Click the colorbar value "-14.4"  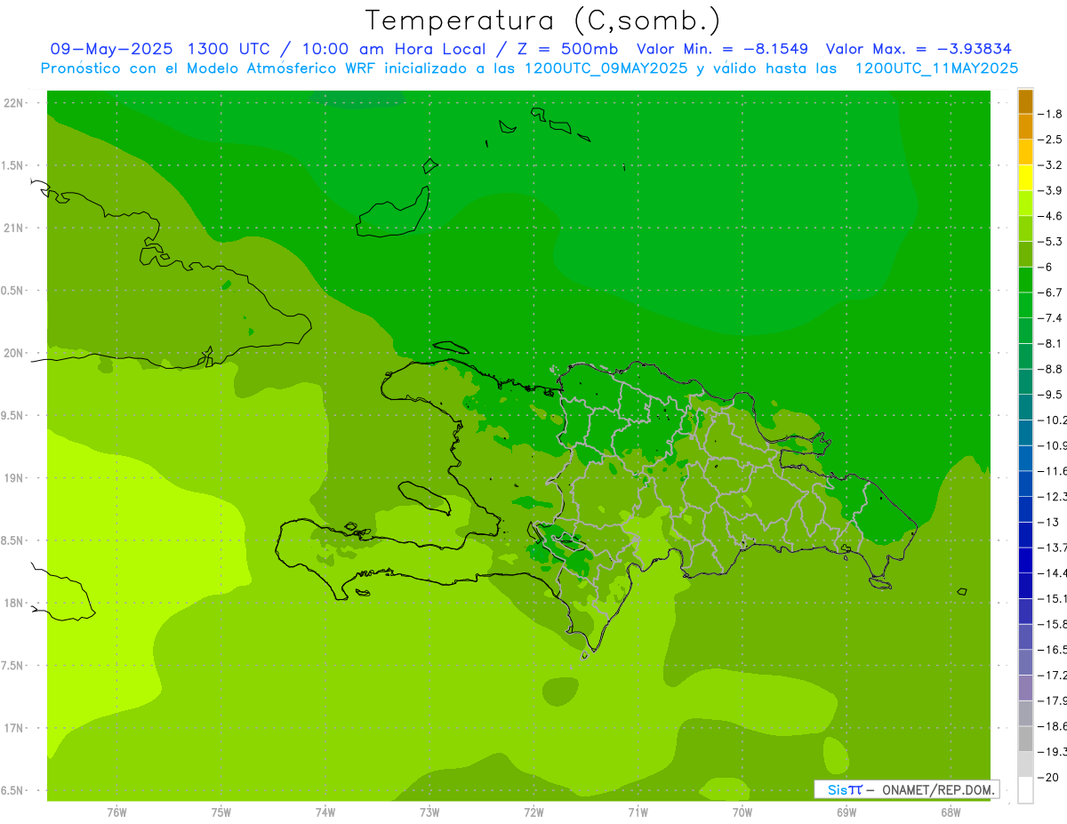(x=1053, y=572)
